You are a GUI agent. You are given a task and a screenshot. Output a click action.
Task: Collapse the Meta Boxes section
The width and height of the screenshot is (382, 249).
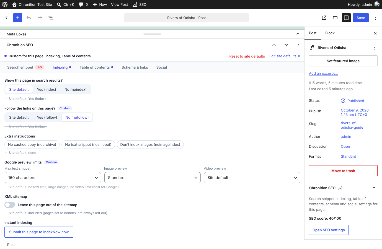[x=298, y=34]
